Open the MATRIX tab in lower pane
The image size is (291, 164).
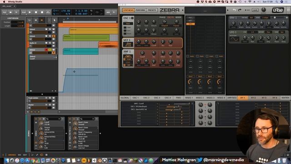coord(285,97)
